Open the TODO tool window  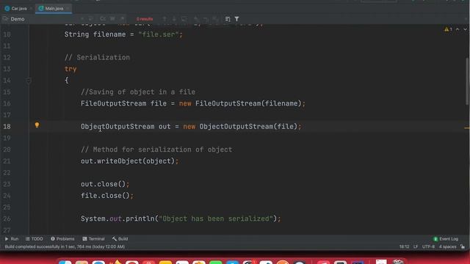(35, 239)
